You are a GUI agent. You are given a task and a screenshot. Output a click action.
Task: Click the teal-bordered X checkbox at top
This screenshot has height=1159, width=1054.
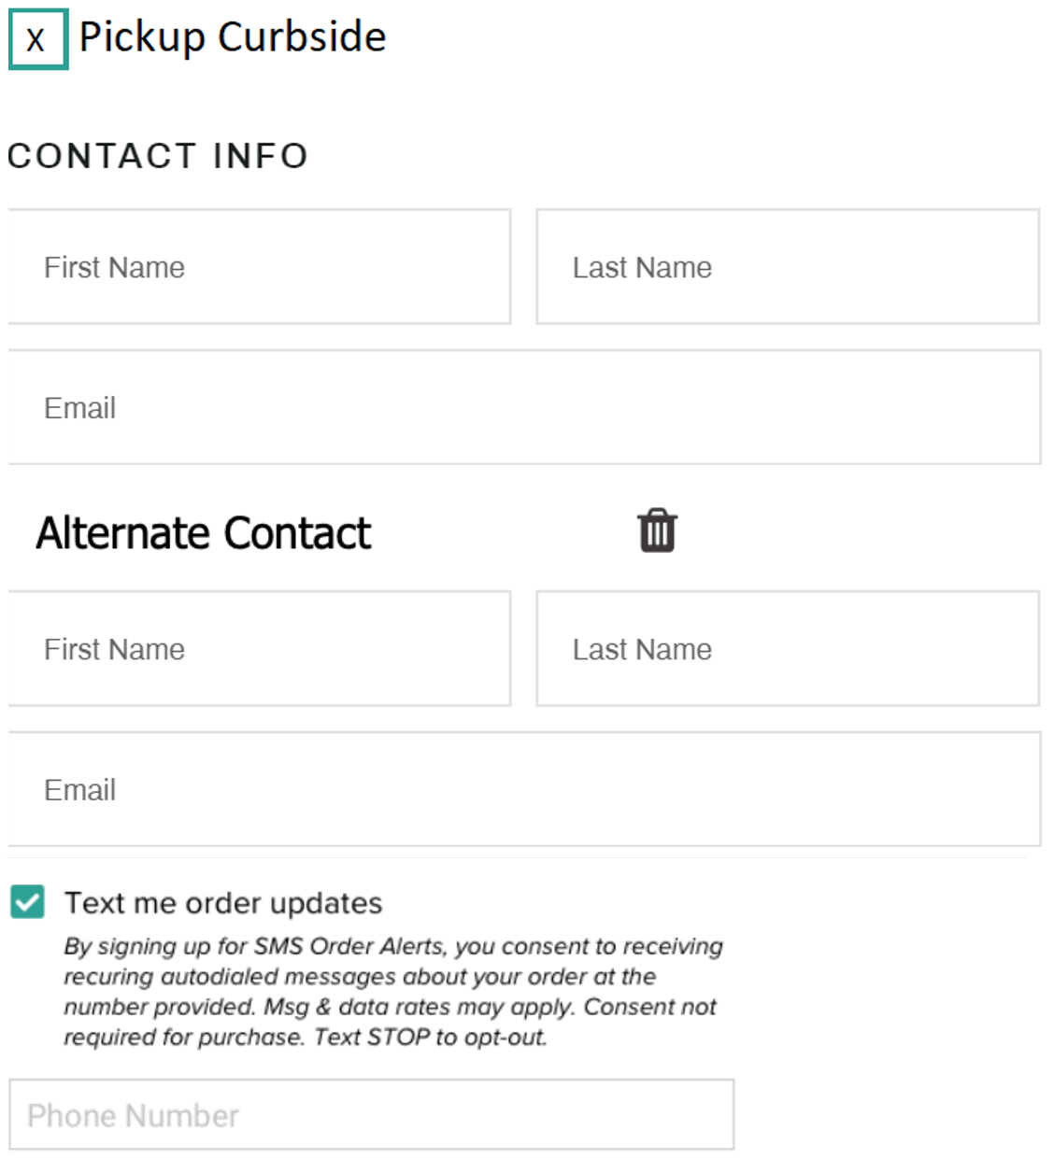37,38
